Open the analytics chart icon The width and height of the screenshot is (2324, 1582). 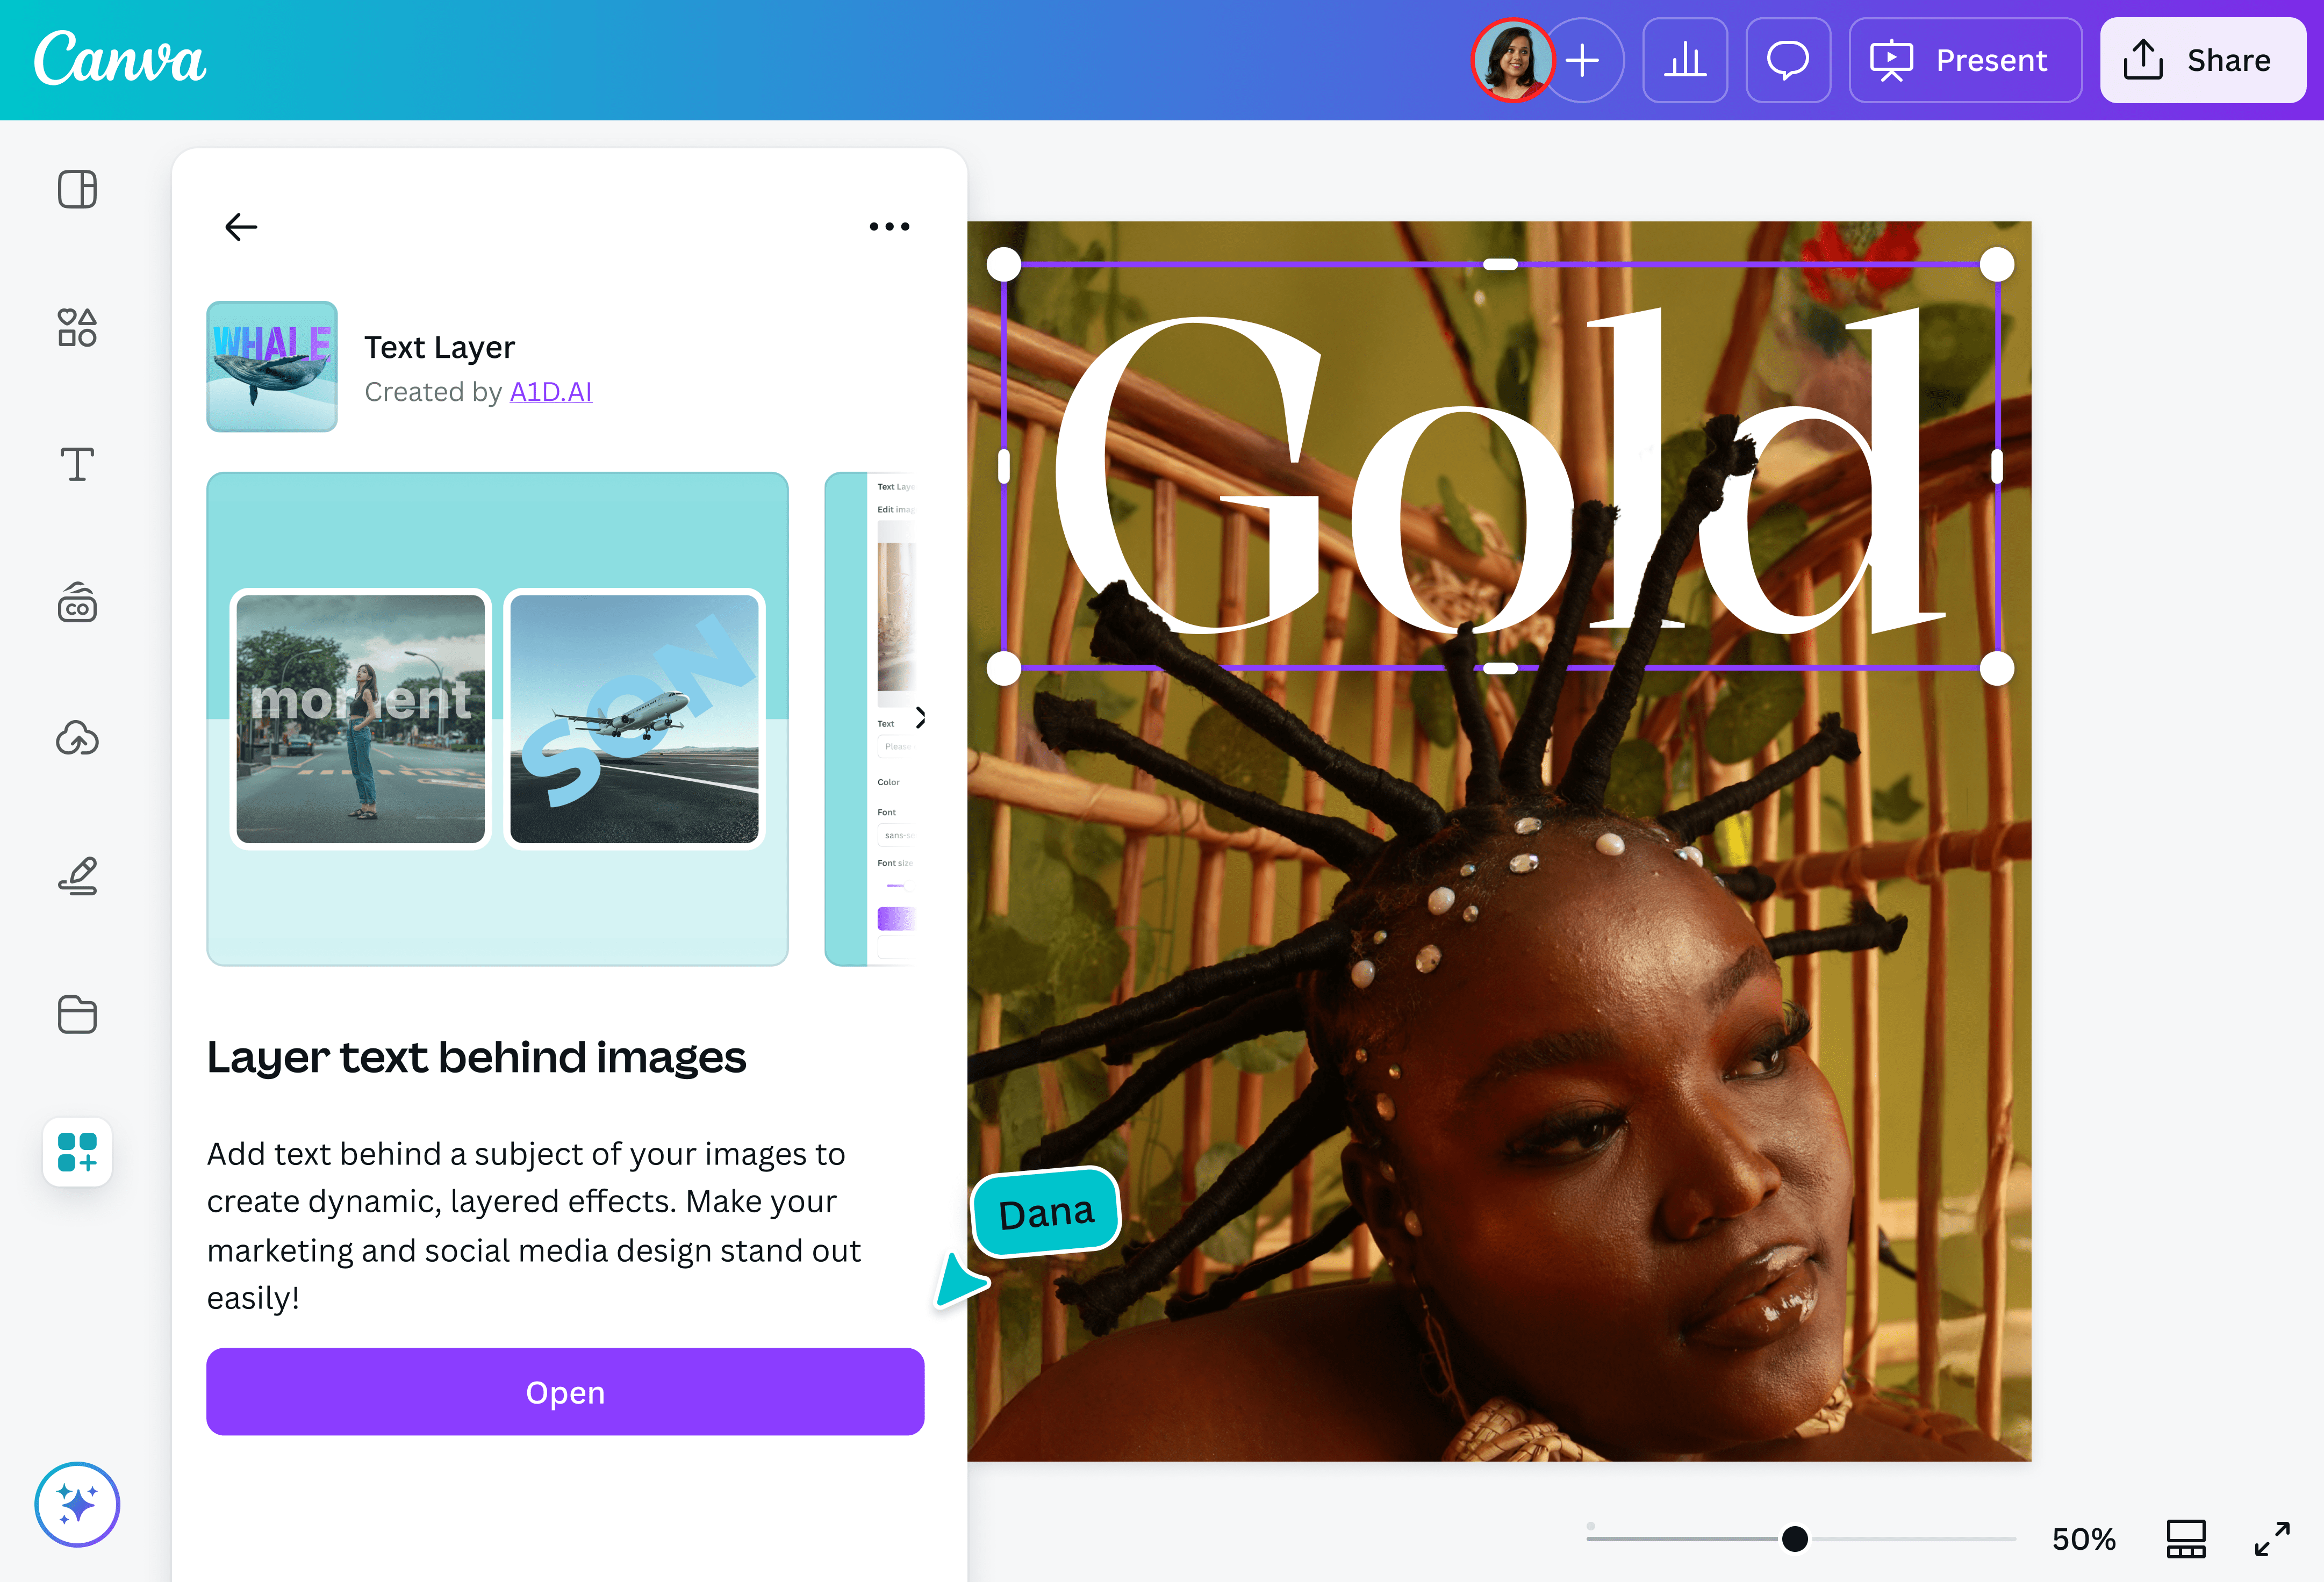pos(1685,60)
